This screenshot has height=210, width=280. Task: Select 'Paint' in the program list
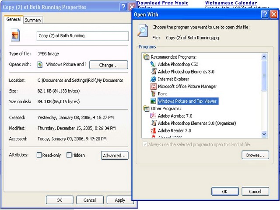click(162, 94)
